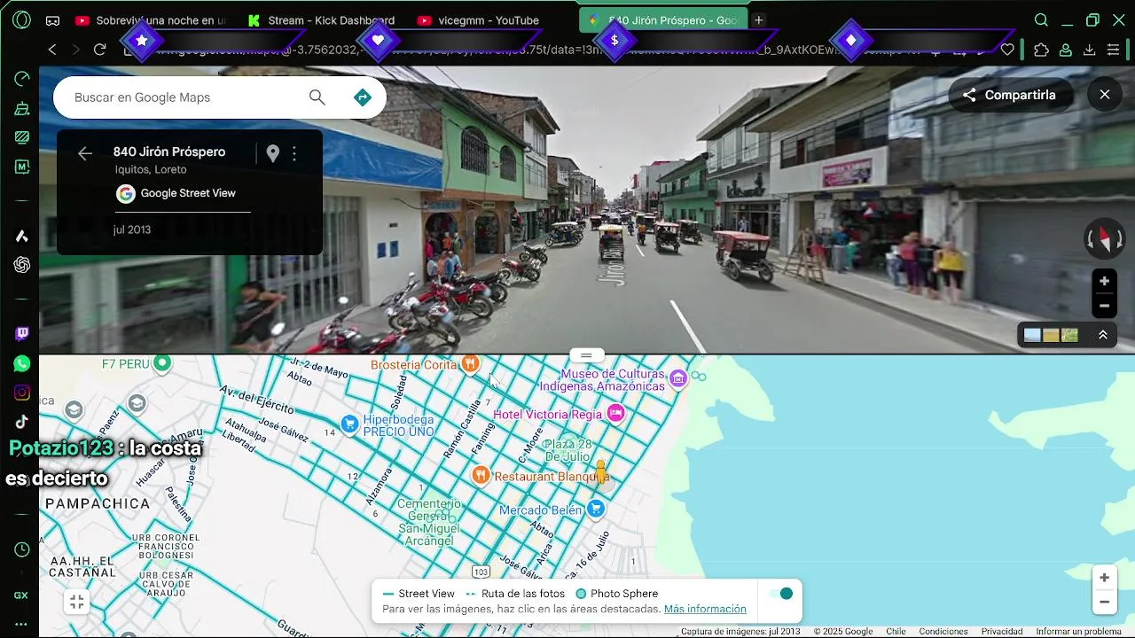Search in tabs magnifier icon
This screenshot has height=638, width=1135.
pyautogui.click(x=1042, y=20)
